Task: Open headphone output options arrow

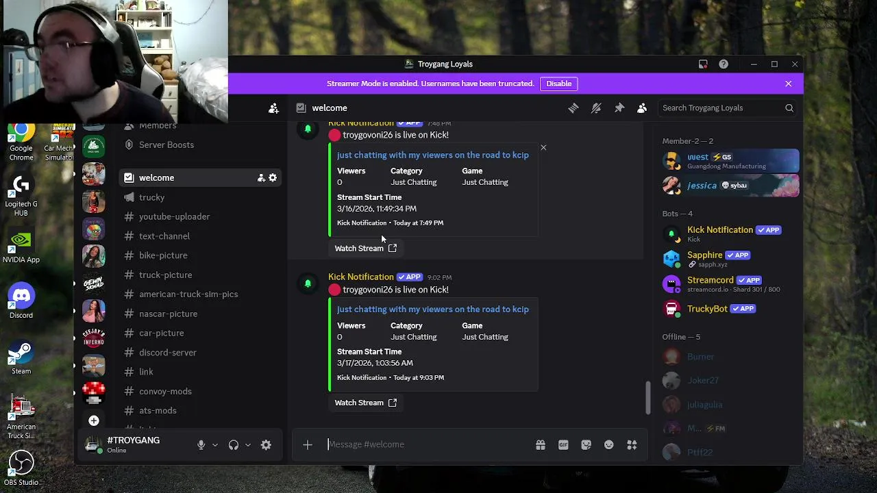Action: pyautogui.click(x=247, y=445)
